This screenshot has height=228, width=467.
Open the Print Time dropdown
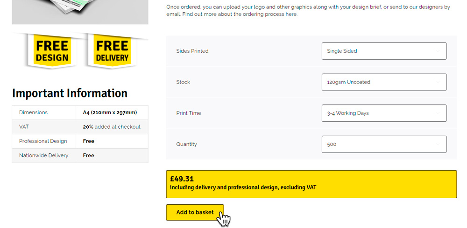click(x=384, y=113)
